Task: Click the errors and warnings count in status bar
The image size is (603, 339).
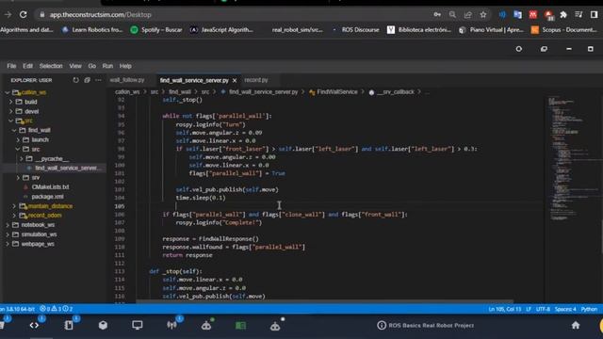Action: click(x=57, y=309)
